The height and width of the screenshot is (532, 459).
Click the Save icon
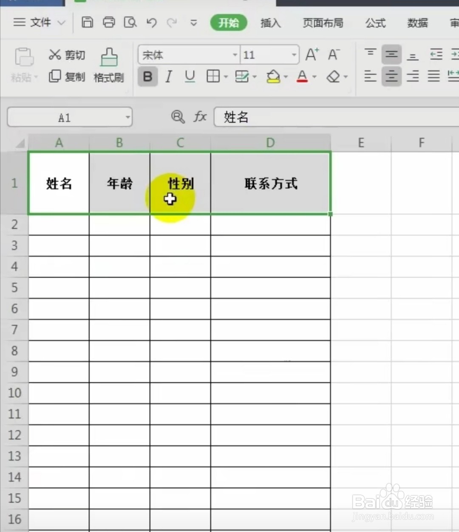click(x=88, y=22)
